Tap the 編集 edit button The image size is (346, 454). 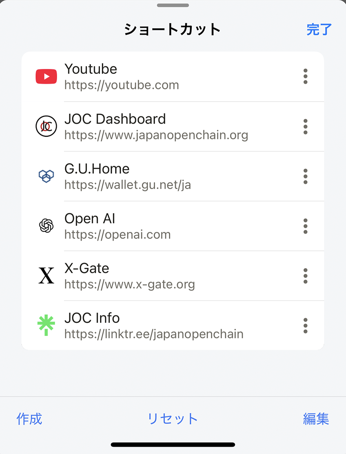[316, 419]
